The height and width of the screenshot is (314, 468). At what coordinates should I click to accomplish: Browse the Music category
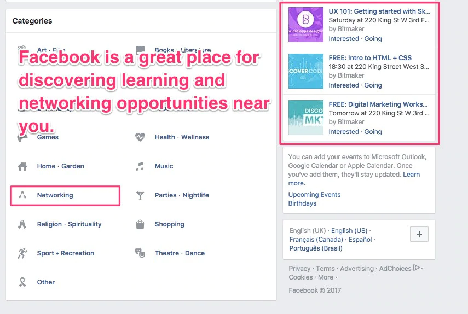pos(164,166)
